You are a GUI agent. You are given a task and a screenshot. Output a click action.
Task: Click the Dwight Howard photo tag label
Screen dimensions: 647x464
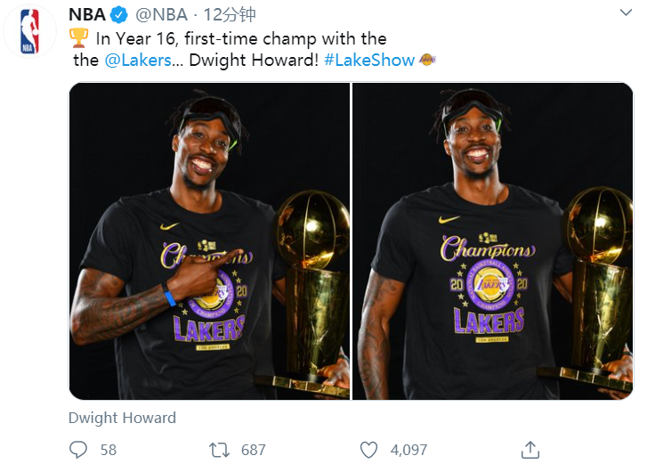[x=122, y=418]
